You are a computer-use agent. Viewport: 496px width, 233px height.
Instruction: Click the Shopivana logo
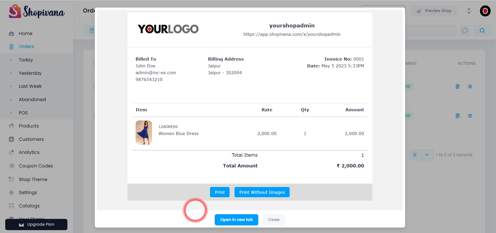pos(37,12)
